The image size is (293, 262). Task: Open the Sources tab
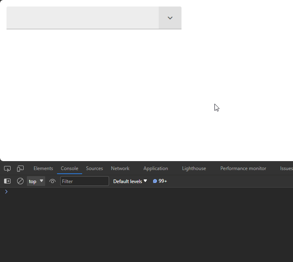(x=94, y=168)
